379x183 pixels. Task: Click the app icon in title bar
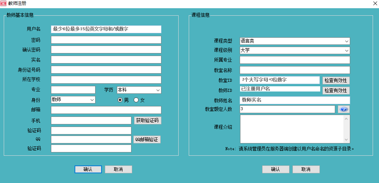click(4, 3)
